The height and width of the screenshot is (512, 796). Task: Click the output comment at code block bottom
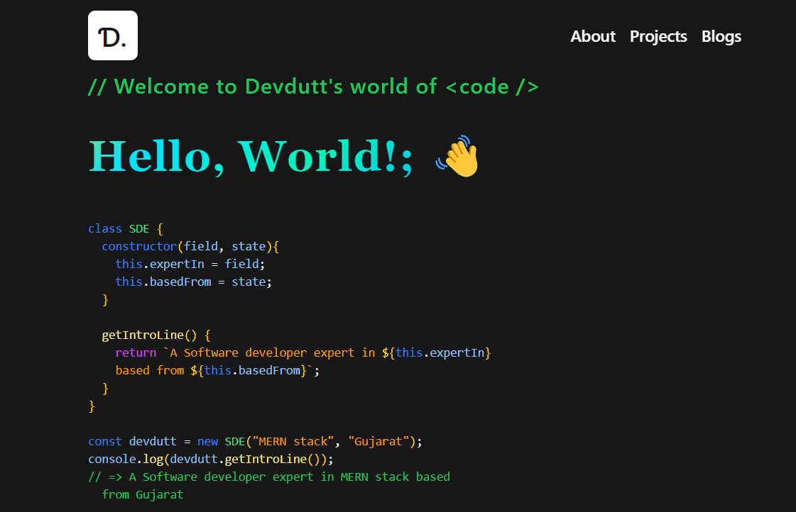coord(270,477)
